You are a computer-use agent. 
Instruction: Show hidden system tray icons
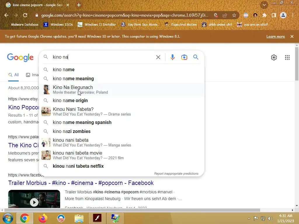[x=249, y=218]
